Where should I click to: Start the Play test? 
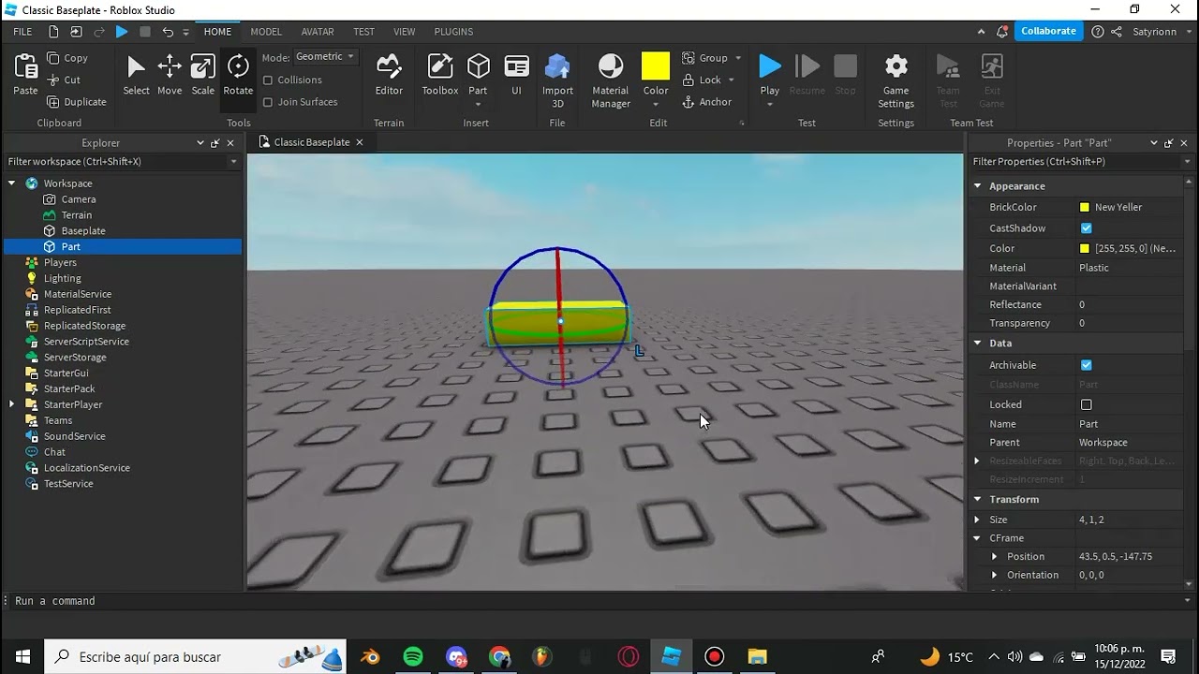(x=770, y=75)
